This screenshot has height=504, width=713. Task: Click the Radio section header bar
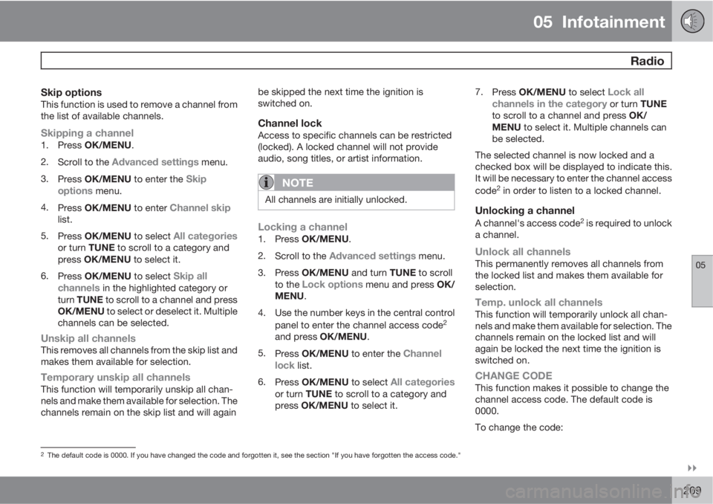356,60
